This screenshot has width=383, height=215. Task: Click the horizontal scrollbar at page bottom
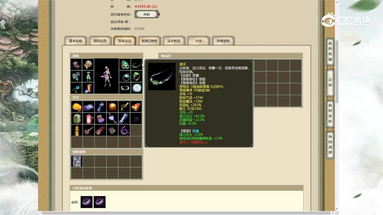(x=187, y=213)
